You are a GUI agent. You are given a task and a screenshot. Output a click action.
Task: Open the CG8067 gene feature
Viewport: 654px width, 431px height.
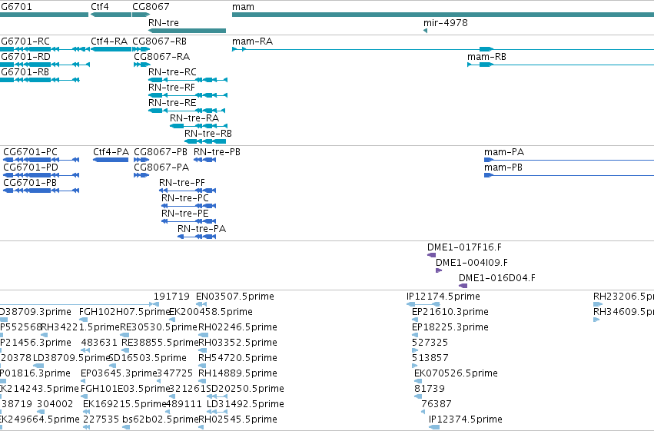(x=141, y=15)
